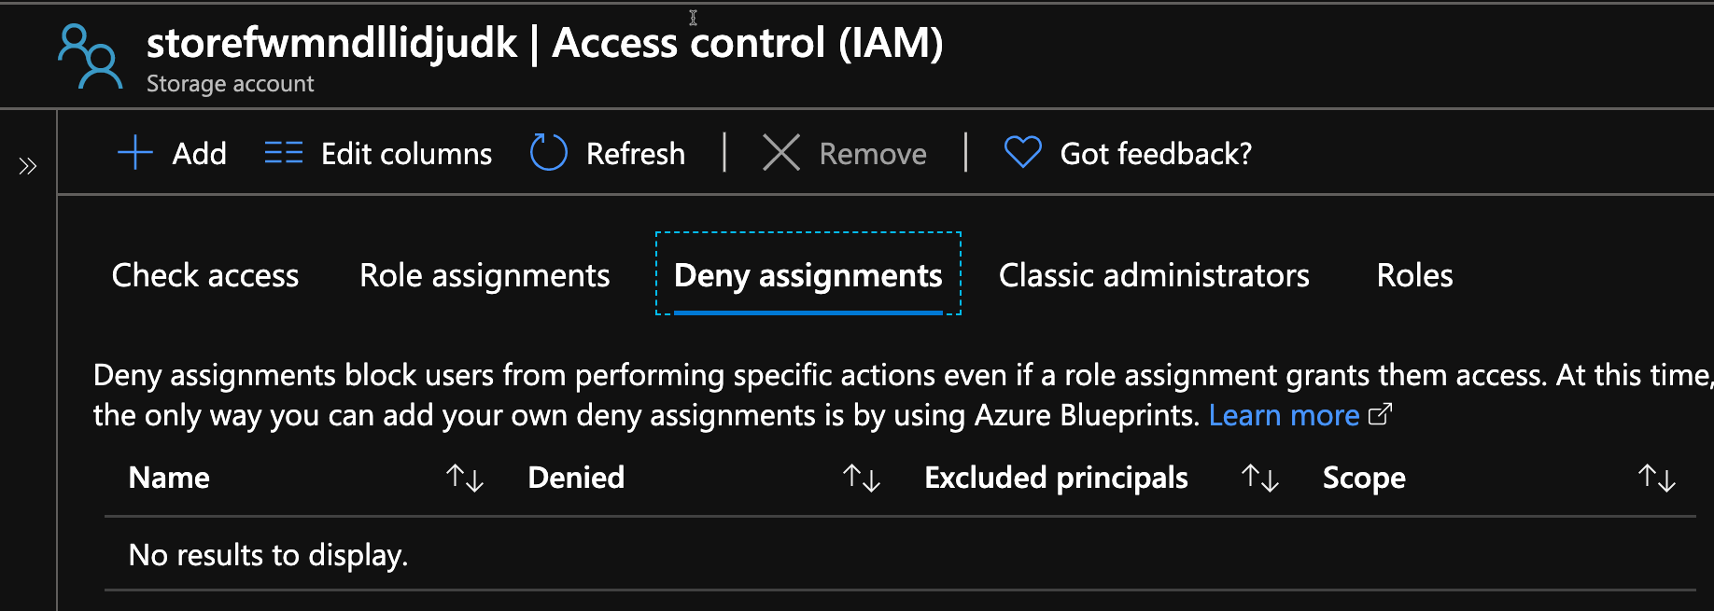Click the Remove X icon
Screen dimensions: 1714x611
click(781, 153)
